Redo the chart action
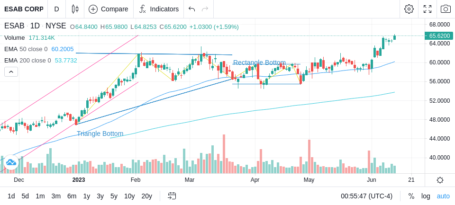 pyautogui.click(x=205, y=9)
